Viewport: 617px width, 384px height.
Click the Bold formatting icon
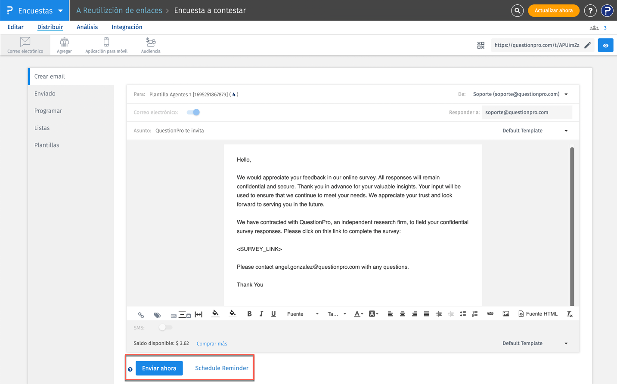point(249,314)
